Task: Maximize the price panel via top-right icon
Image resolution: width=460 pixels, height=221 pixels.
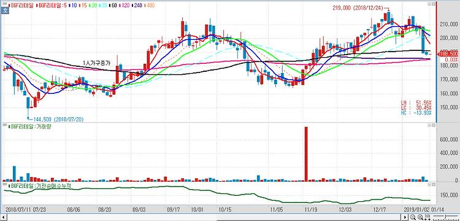Action: 429,4
